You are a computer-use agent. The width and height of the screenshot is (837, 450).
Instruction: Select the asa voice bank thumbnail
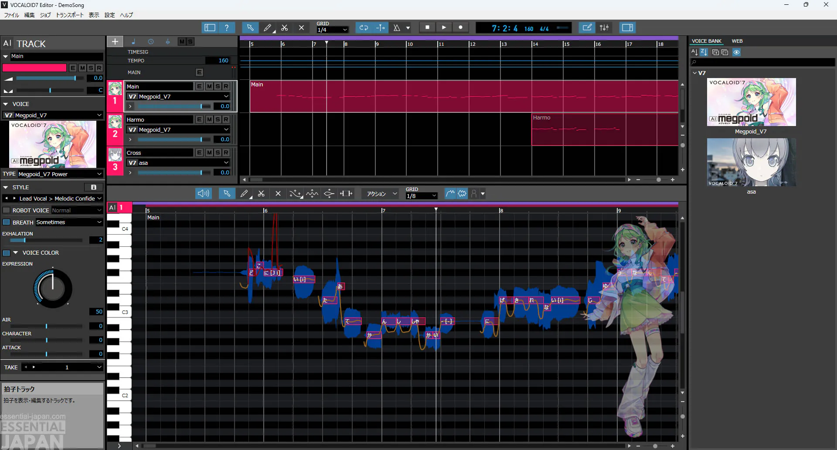752,163
